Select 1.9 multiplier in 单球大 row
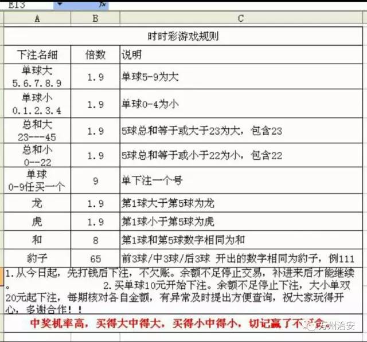Image resolution: width=367 pixels, height=342 pixels. [x=95, y=76]
